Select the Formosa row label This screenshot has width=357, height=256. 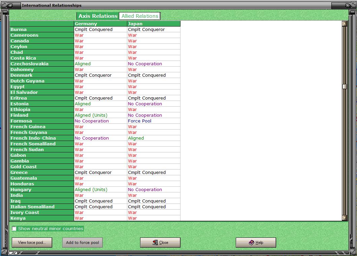click(x=42, y=121)
